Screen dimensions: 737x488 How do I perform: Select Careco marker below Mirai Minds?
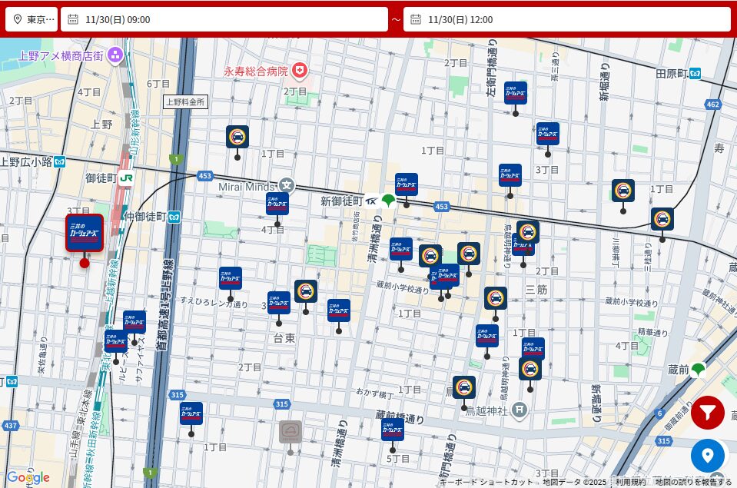click(277, 204)
